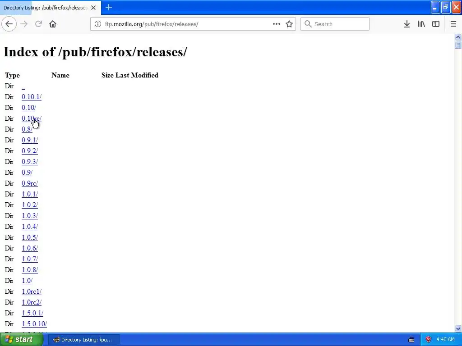Screen dimensions: 462x346
Task: Open page actions three-dot menu
Action: 277,24
